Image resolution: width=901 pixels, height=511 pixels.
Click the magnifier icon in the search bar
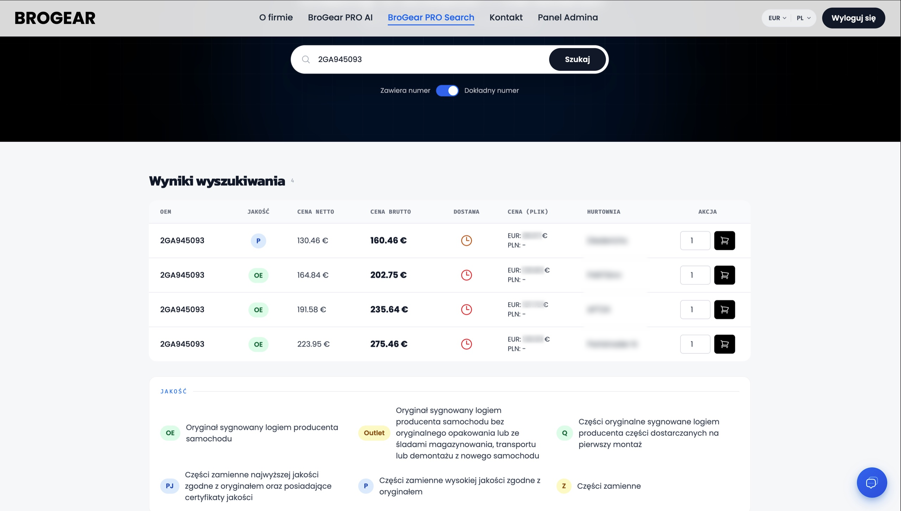pyautogui.click(x=306, y=59)
